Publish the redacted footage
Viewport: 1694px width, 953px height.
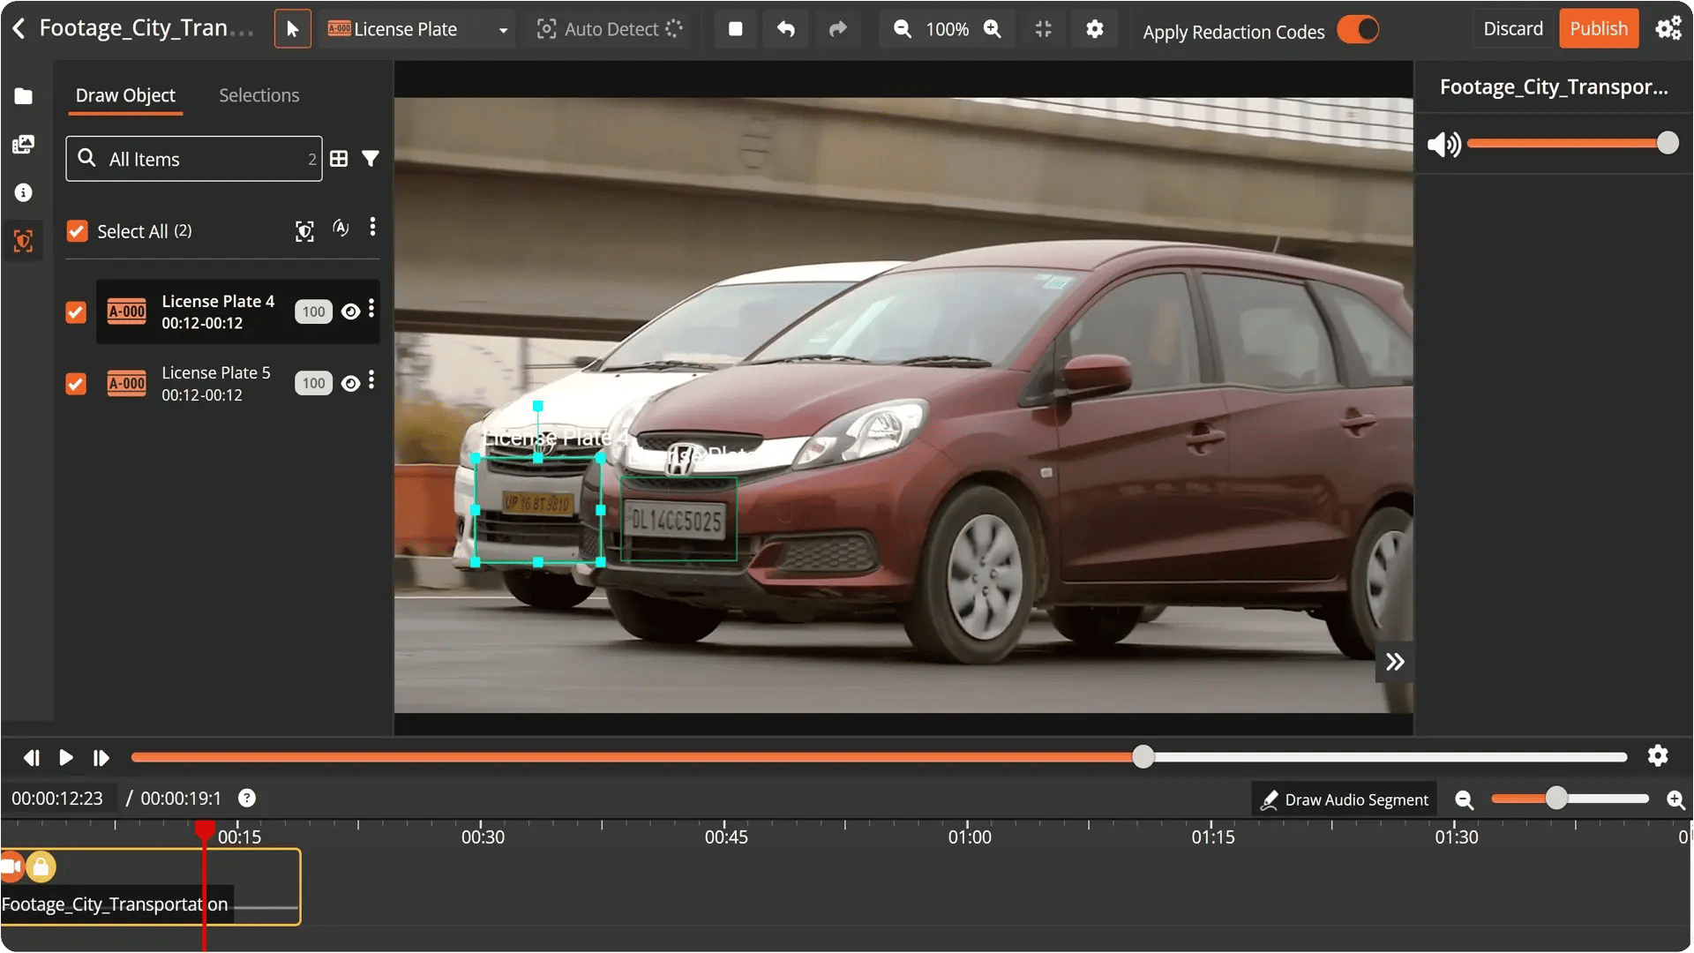(1599, 28)
